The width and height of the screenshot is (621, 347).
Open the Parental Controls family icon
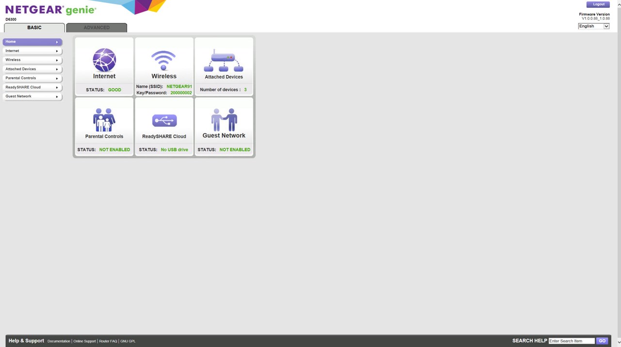tap(104, 120)
